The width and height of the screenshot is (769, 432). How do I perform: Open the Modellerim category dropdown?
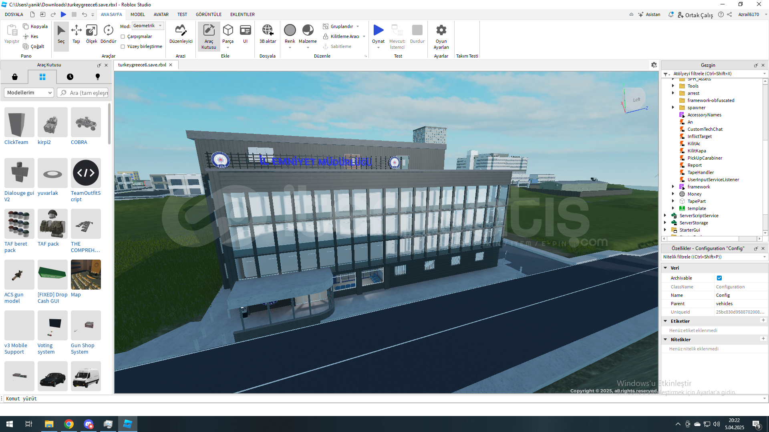point(29,93)
